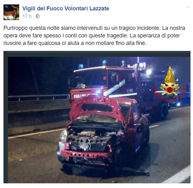Click the word 'Purtroppo' in post text

point(15,28)
